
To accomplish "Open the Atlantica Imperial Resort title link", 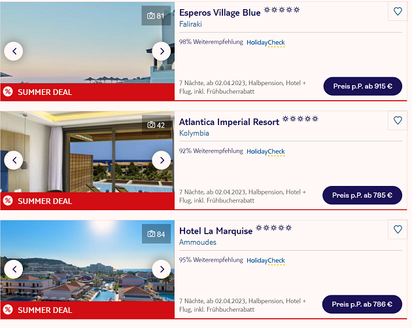I will (229, 122).
